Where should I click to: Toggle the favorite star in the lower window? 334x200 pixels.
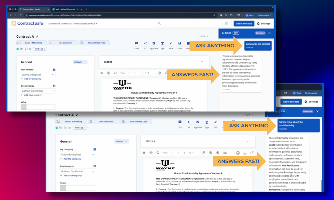(x=70, y=128)
